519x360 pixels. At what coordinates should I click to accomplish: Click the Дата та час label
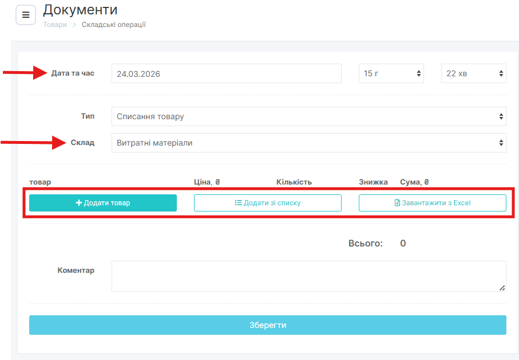pos(73,73)
